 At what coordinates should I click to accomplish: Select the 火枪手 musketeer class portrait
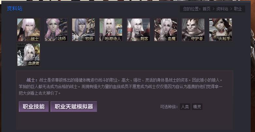pyautogui.click(x=220, y=30)
